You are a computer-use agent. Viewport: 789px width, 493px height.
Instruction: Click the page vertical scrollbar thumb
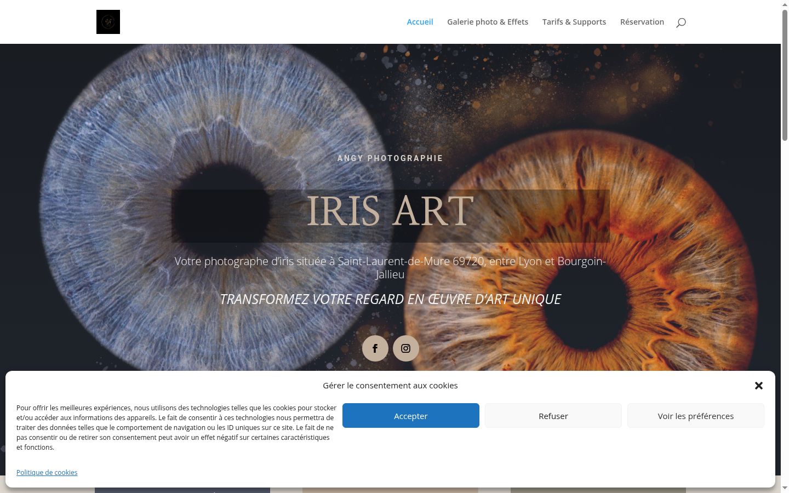(x=785, y=76)
